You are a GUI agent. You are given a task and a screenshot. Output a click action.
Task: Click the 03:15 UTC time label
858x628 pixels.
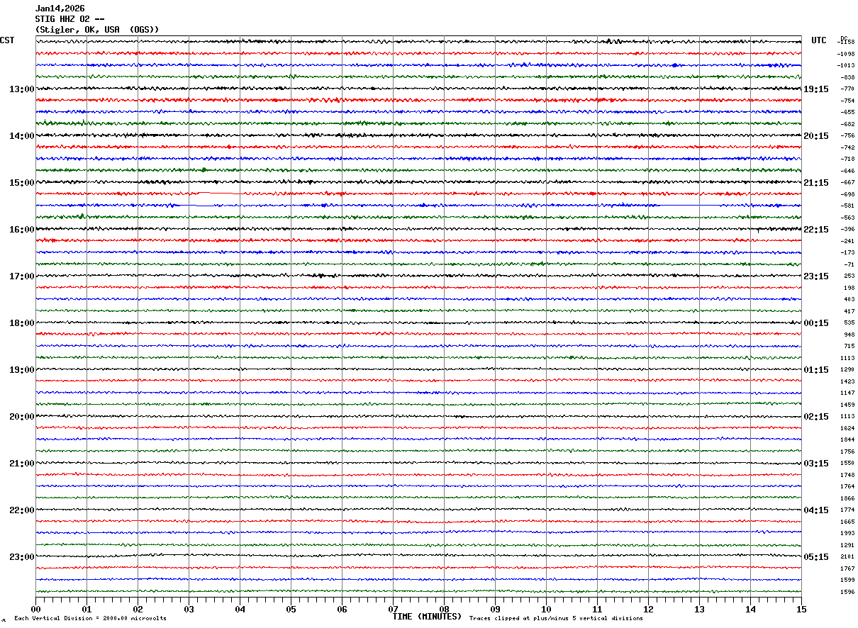point(815,464)
